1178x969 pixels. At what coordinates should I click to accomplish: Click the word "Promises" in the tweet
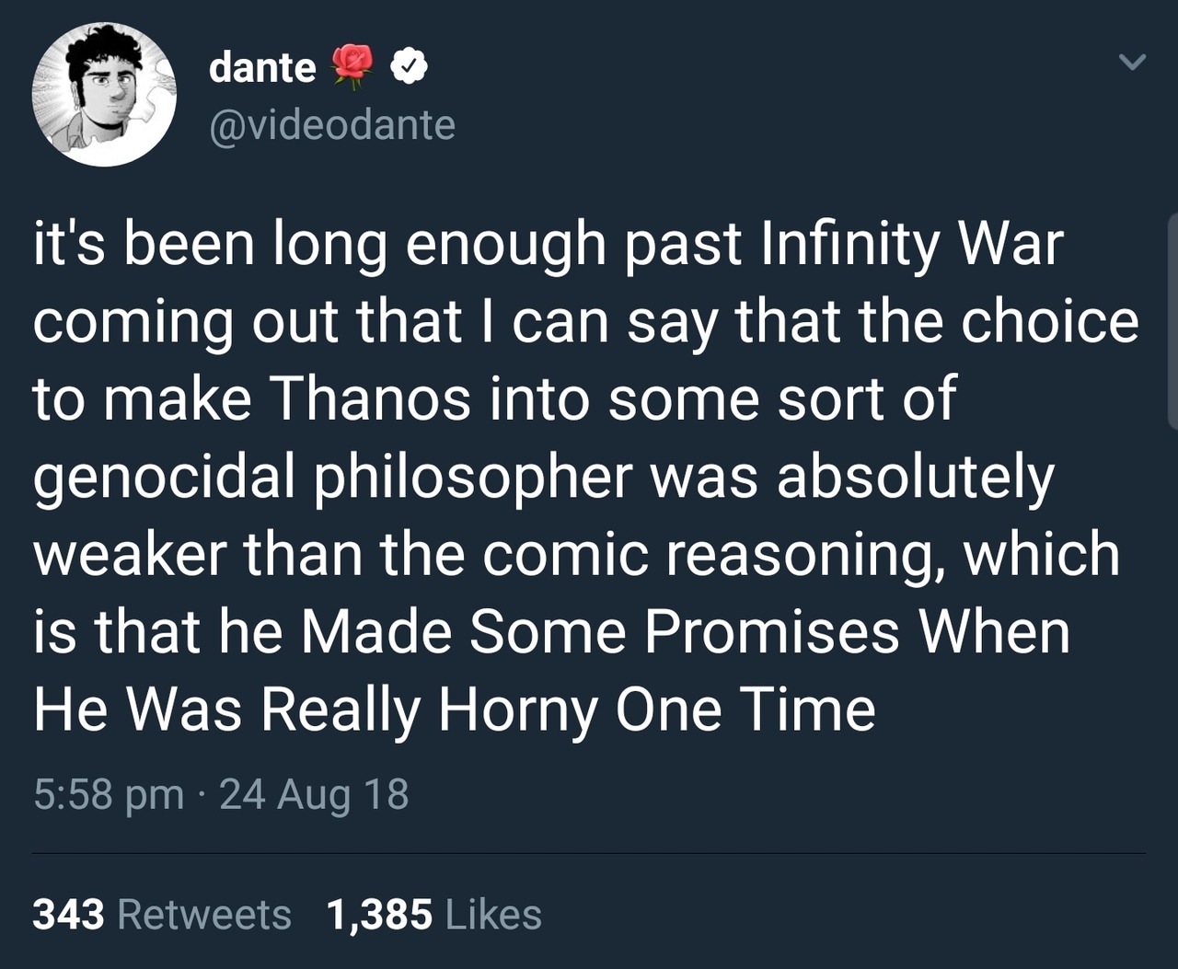click(x=771, y=632)
